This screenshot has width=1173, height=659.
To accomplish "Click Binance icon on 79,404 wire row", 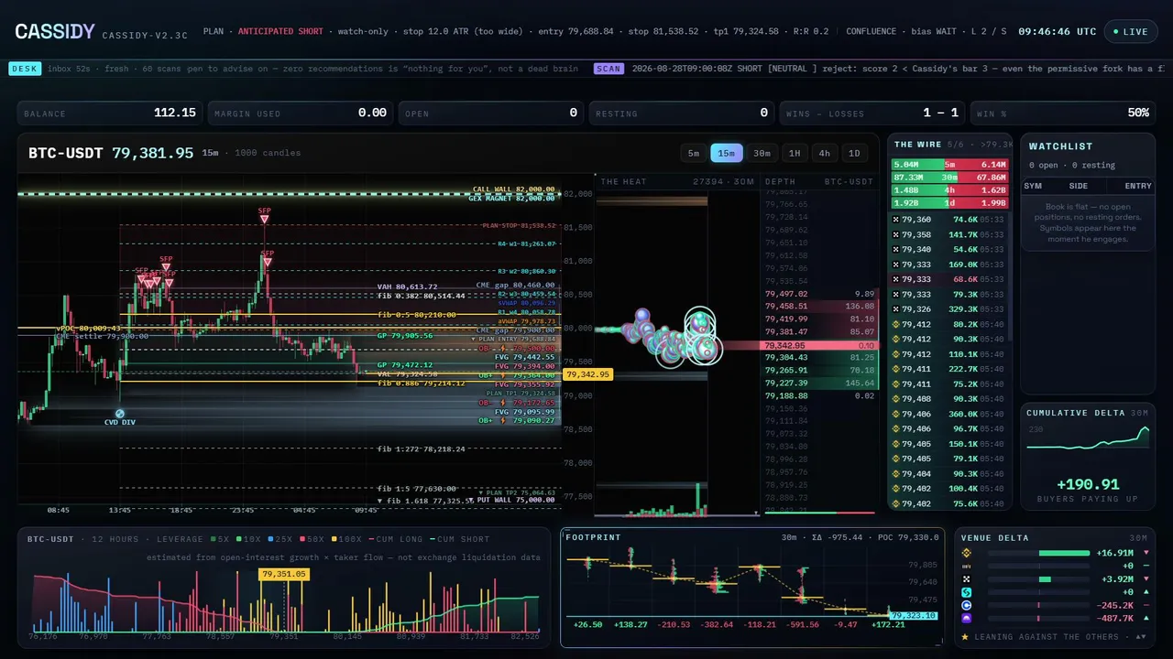I will [x=896, y=473].
